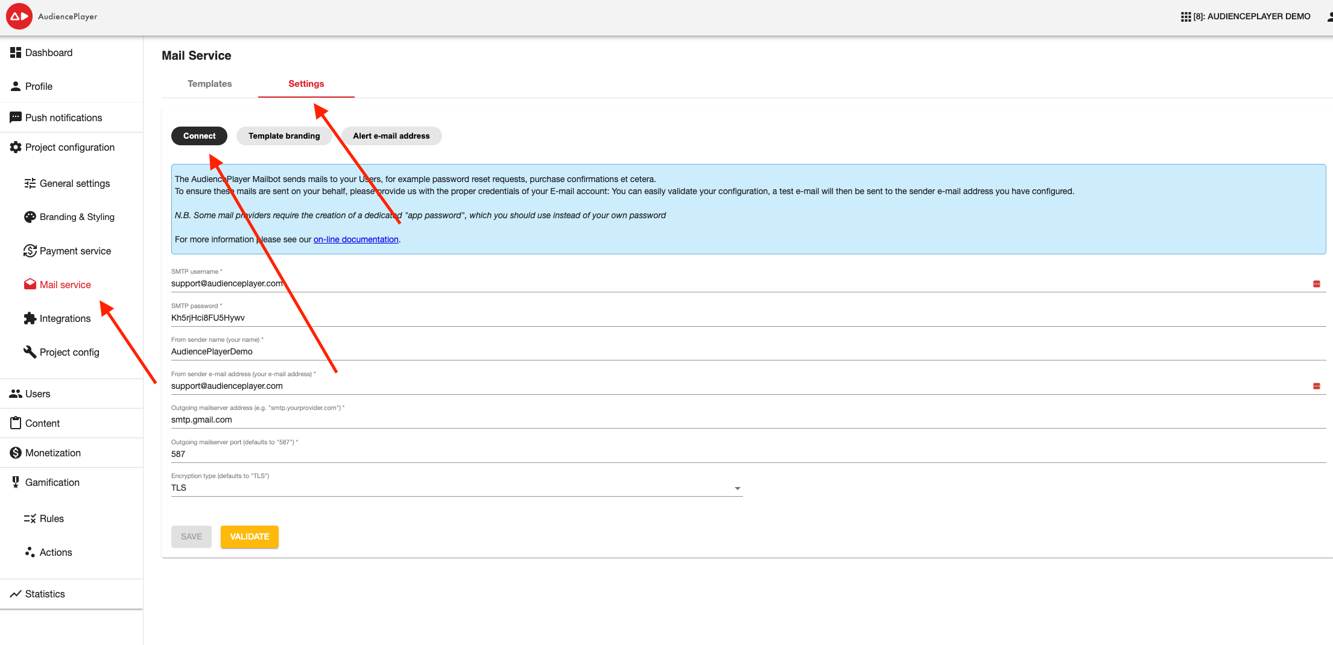Screen dimensions: 1333x645
Task: Open the Dashboard grid icon
Action: [16, 52]
